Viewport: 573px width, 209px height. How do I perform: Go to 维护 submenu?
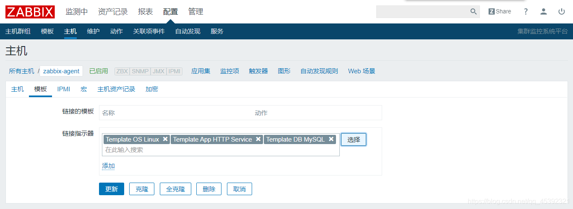click(94, 31)
